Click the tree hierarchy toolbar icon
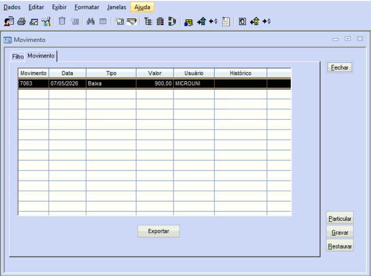Viewport: 371px width, 276px height. click(x=148, y=21)
